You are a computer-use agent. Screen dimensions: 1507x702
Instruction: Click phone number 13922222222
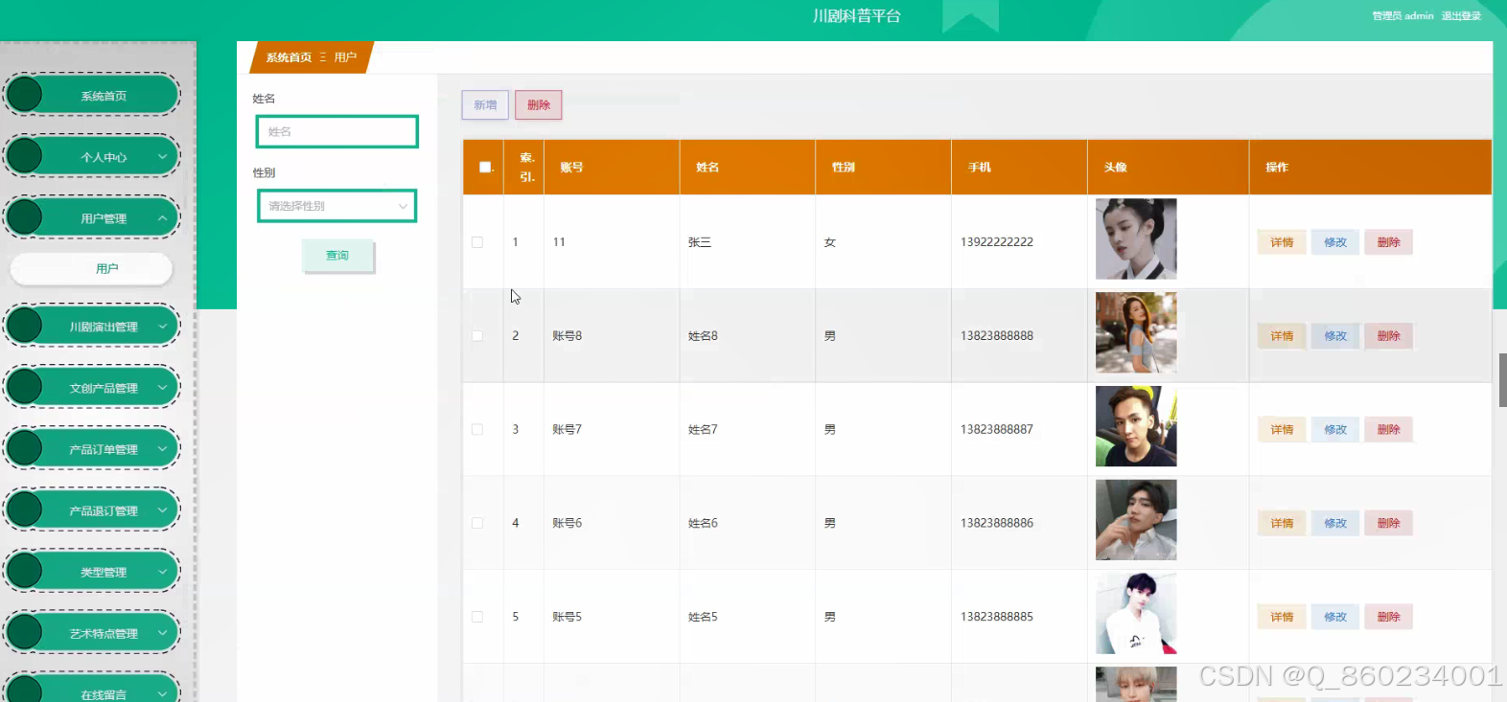(x=997, y=242)
